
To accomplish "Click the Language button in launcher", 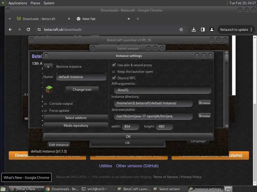I will click(198, 141).
